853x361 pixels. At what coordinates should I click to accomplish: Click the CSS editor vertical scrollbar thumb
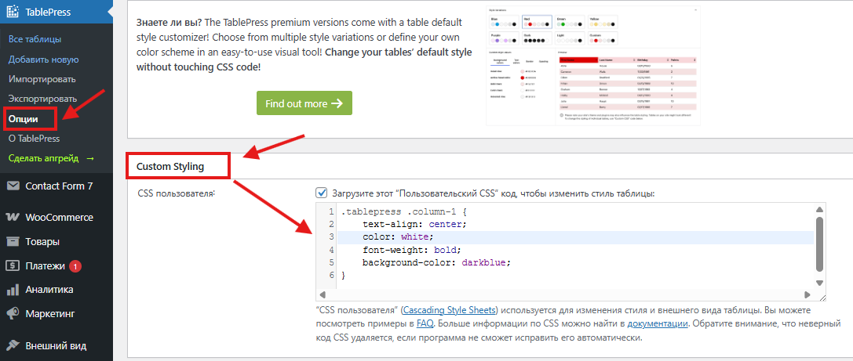819,244
